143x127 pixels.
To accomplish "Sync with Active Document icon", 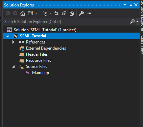I will pos(56,13).
